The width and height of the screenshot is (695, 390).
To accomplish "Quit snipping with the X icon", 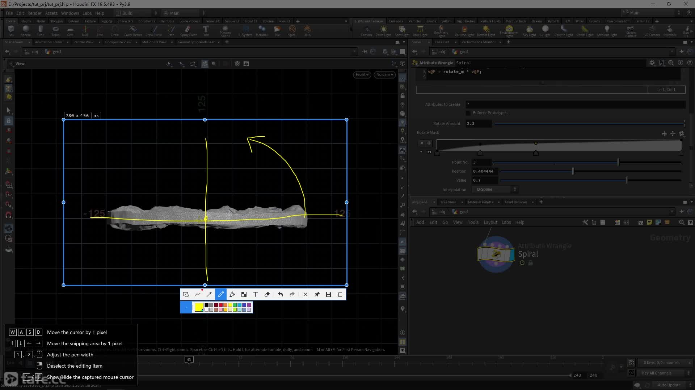I will coord(306,294).
